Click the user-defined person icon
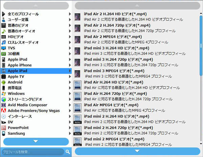Image resolution: width=203 pixels, height=157 pixels. pos(3,20)
